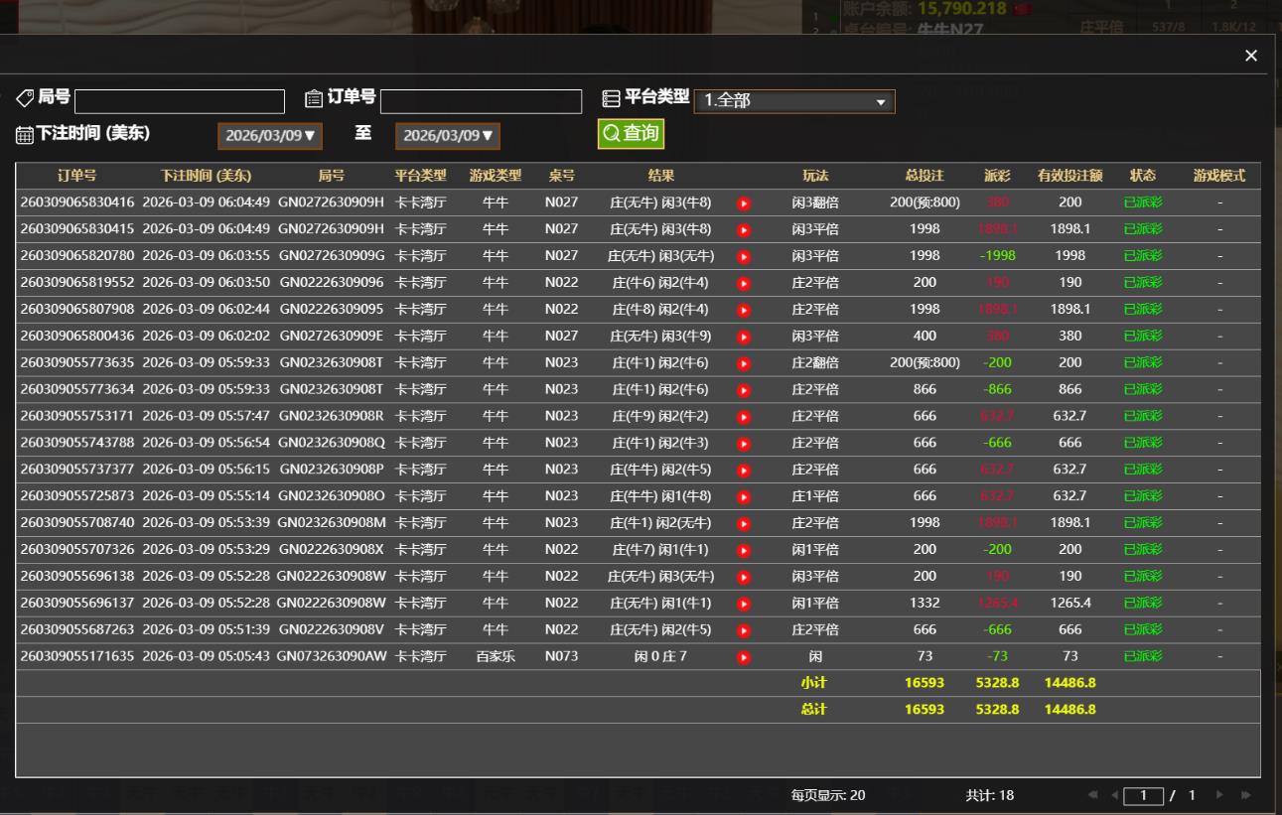Viewport: 1282px width, 815px height.
Task: Open the start date picker 2026/03/09
Action: click(270, 135)
